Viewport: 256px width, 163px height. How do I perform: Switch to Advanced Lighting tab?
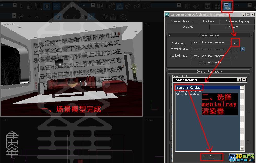(237, 21)
